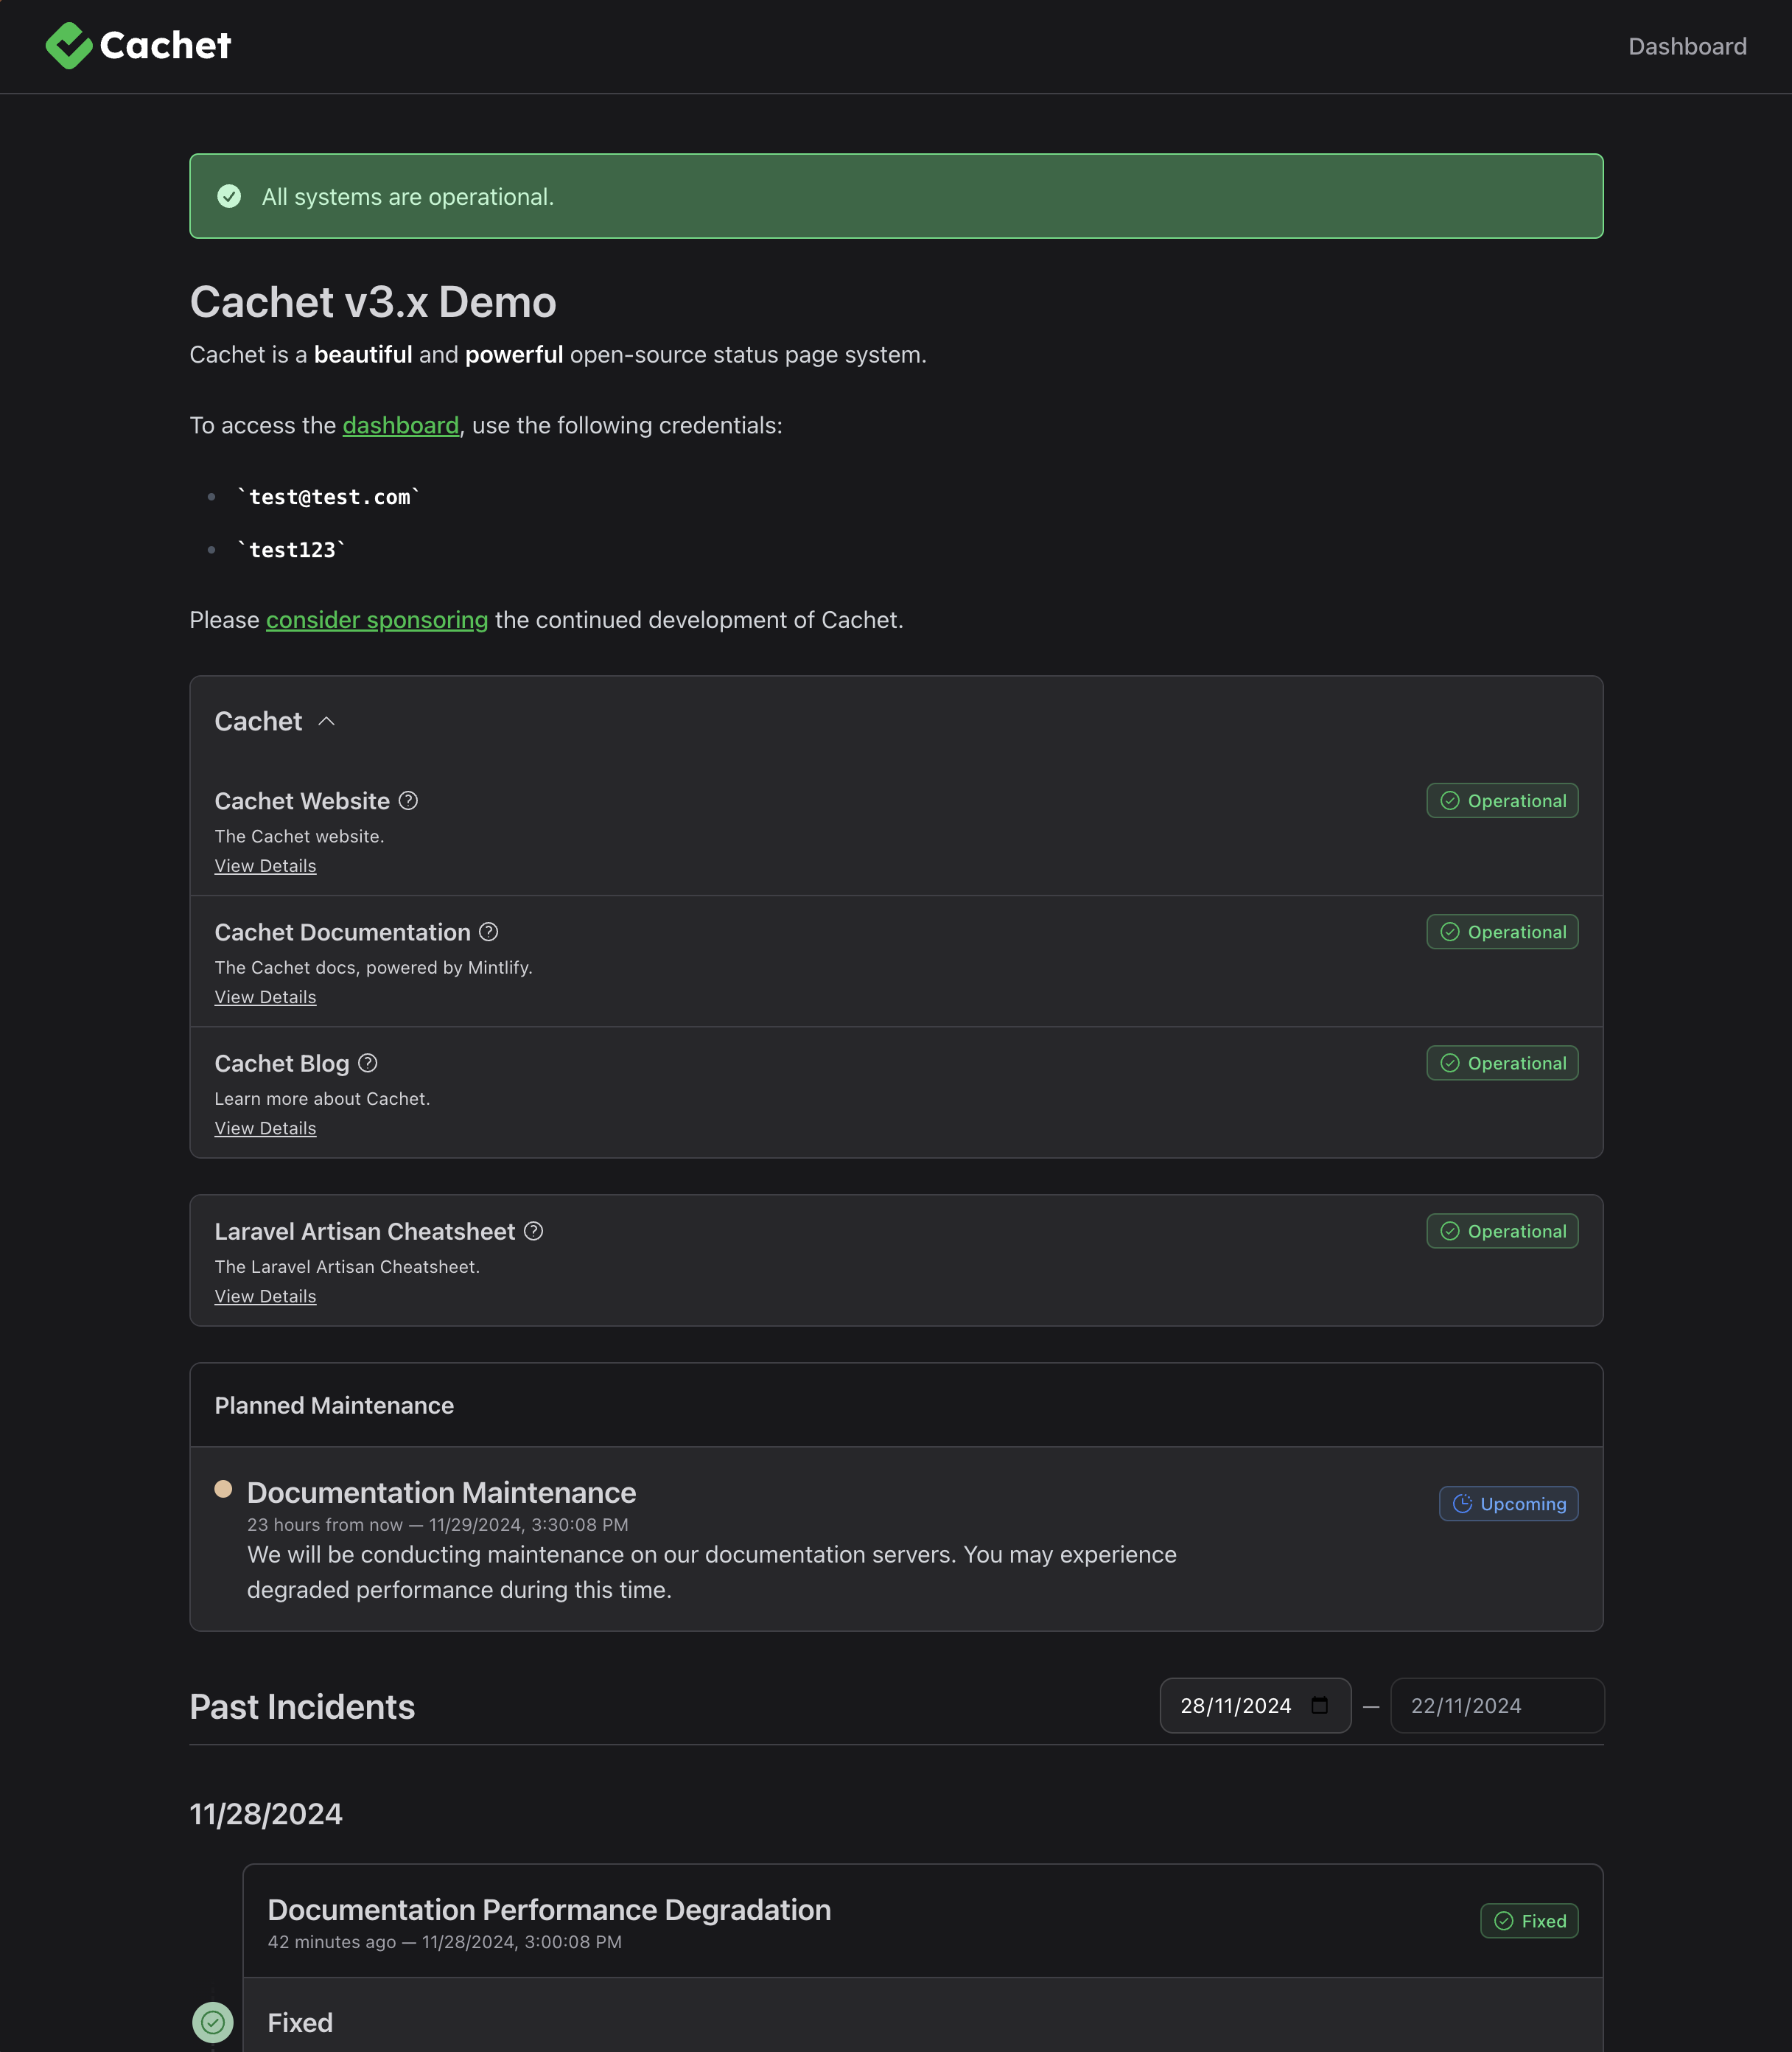View Details for Laravel Artisan Cheatsheet
This screenshot has height=2052, width=1792.
265,1296
